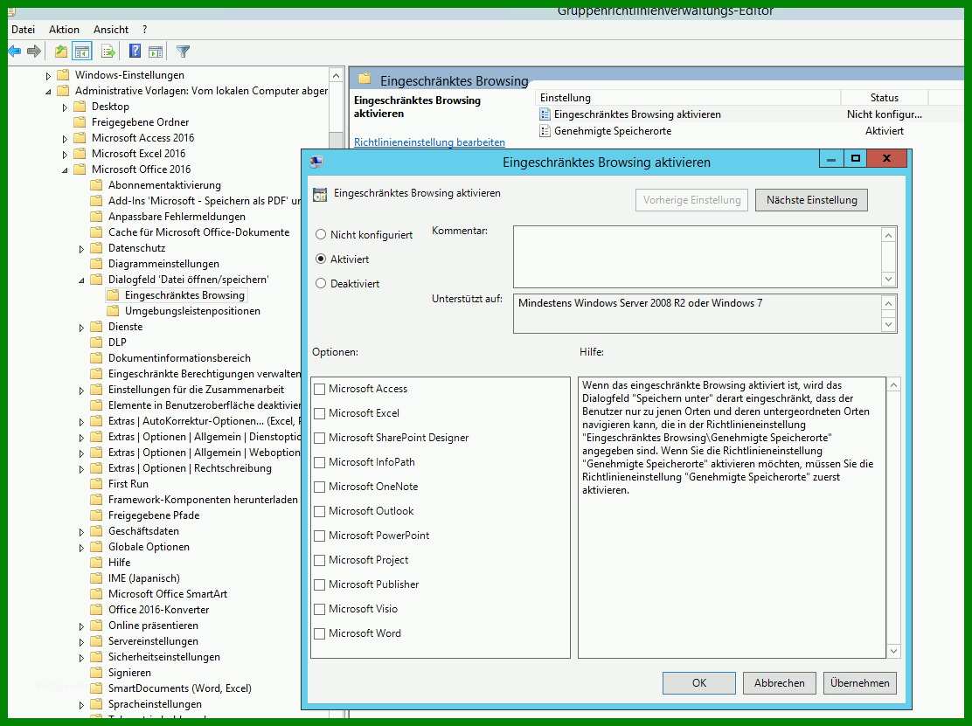Screen dimensions: 972x726
Task: Expand the Windows-Einstellungen tree node
Action: [x=48, y=76]
